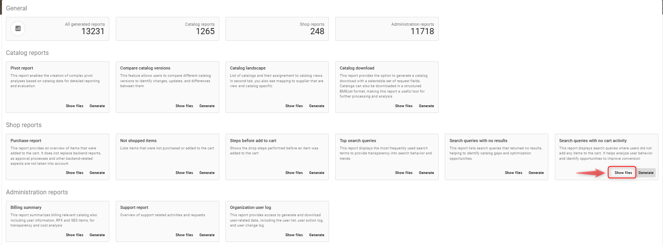Generate the Pivot report

coord(97,106)
